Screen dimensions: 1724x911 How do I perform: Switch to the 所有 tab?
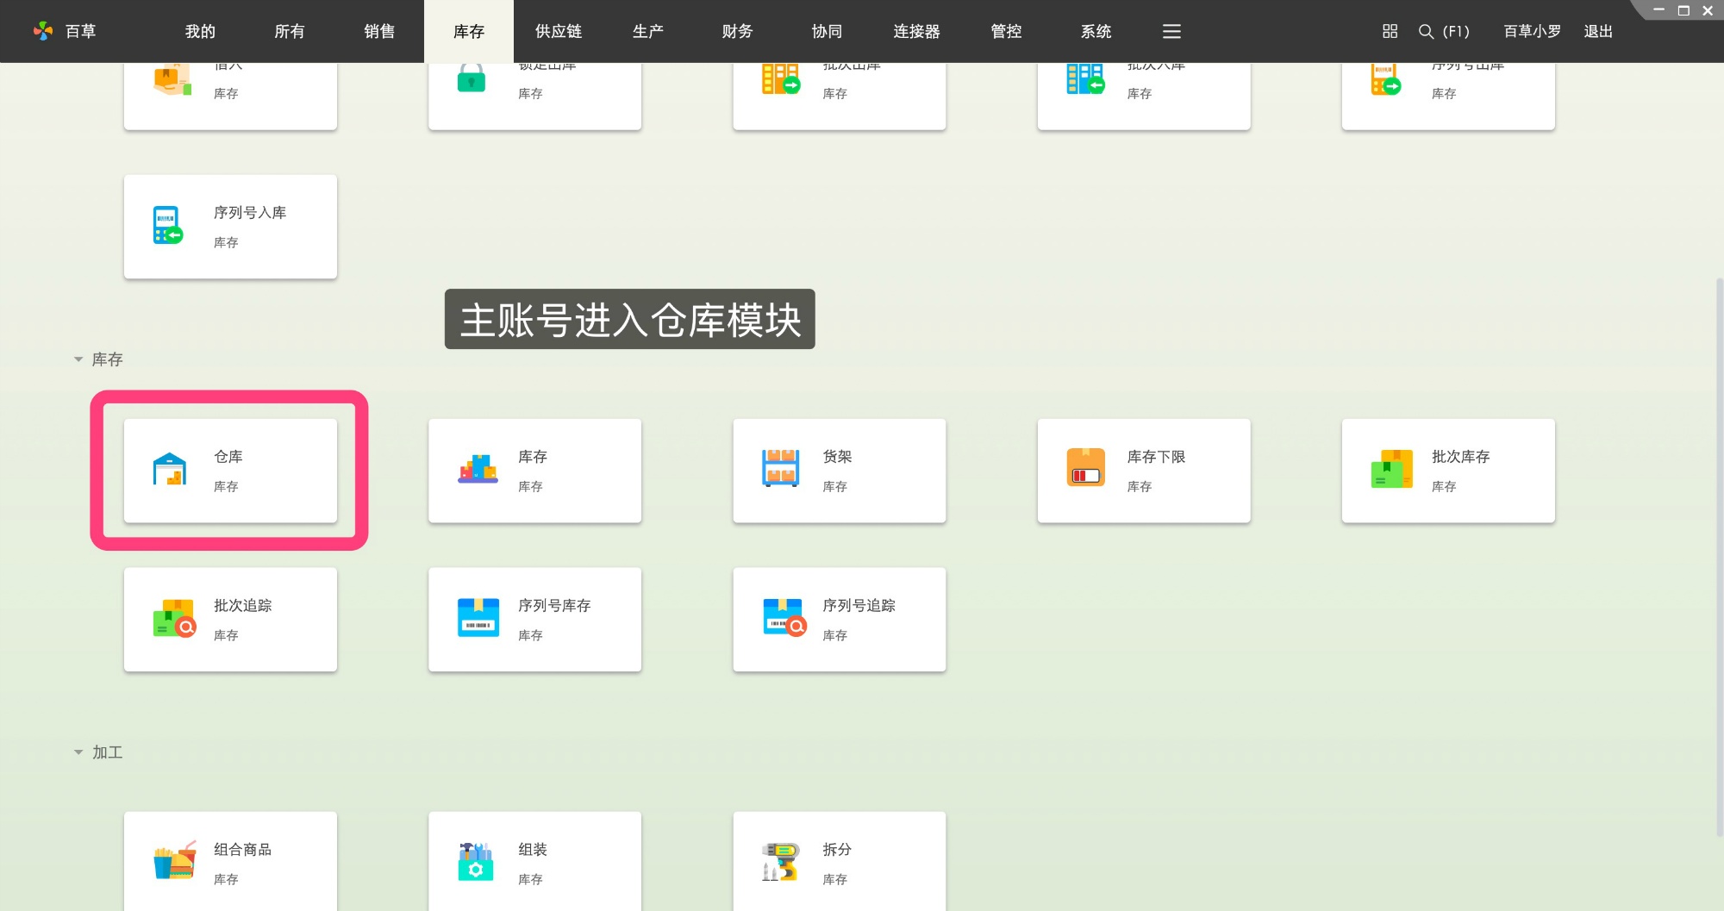pyautogui.click(x=290, y=32)
